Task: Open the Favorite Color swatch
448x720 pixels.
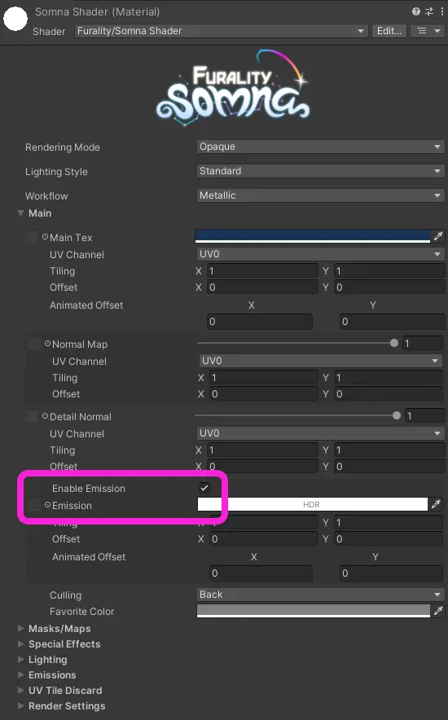Action: click(x=313, y=611)
